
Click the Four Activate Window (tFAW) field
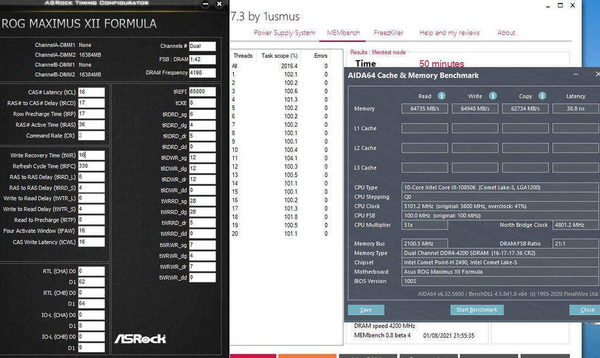91,231
